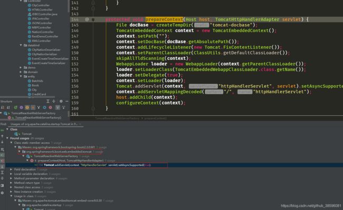Toggle autoscroll from source in Structure panel
Viewport: 343px width, 210px height.
[x=63, y=107]
